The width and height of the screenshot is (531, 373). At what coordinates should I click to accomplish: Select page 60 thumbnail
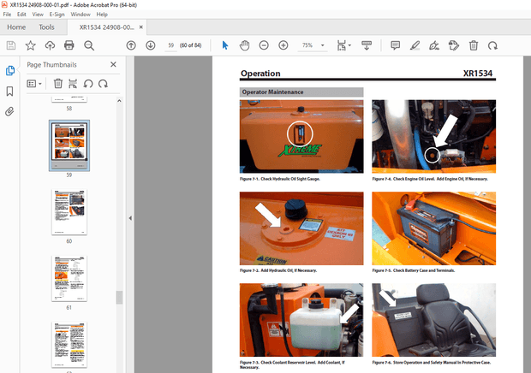(69, 211)
